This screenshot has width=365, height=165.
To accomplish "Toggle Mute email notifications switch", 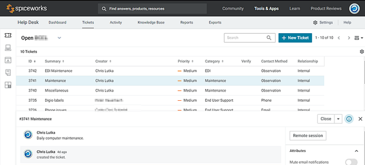I will [x=351, y=162].
